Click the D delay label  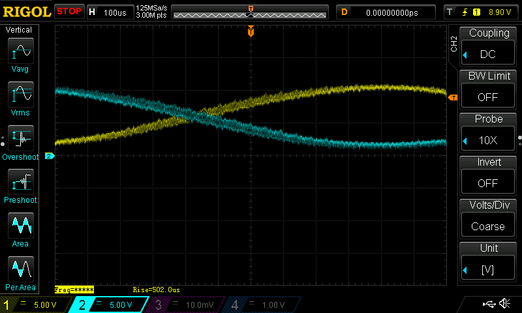345,12
